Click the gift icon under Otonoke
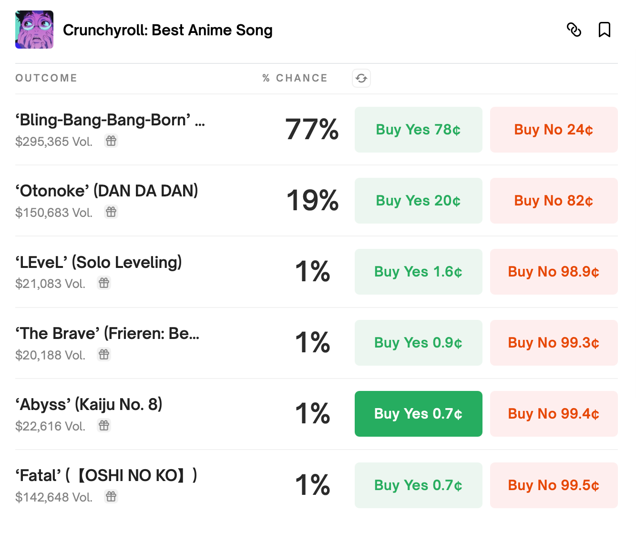 pos(111,212)
